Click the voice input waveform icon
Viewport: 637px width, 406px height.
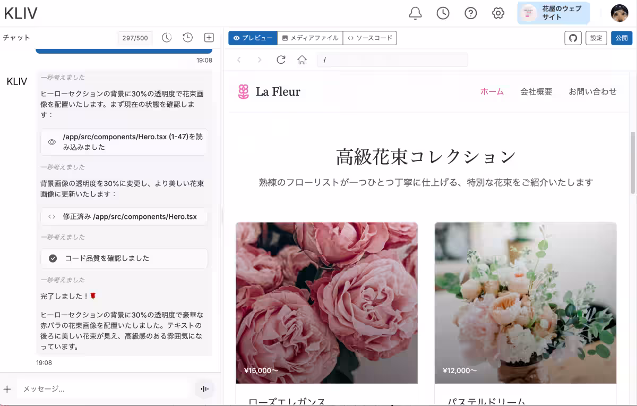coord(204,389)
